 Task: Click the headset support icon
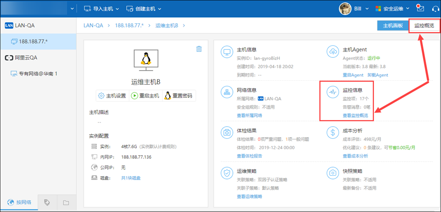435,9
